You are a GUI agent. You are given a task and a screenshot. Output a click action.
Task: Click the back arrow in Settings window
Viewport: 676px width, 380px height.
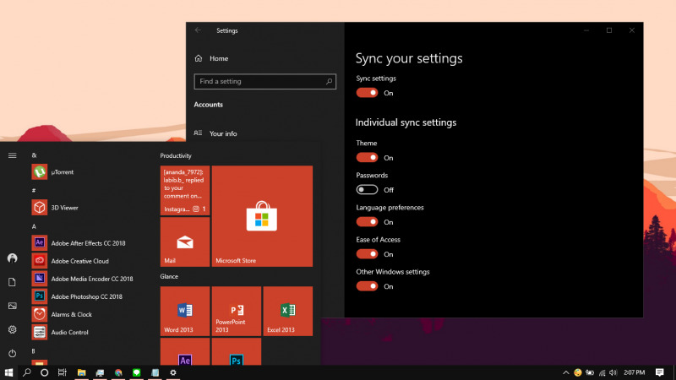click(198, 30)
